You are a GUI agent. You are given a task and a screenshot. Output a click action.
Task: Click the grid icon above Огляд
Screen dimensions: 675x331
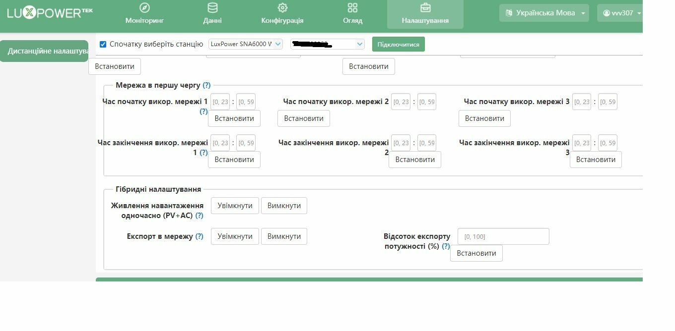[x=352, y=7]
